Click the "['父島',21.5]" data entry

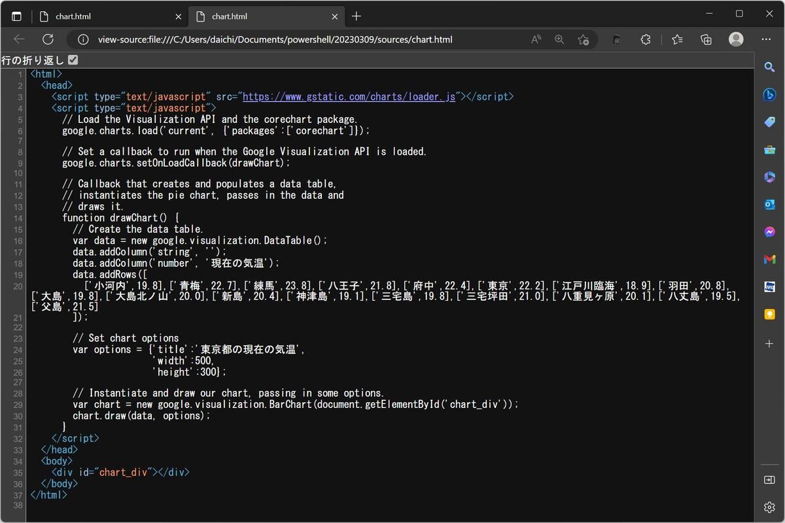point(64,307)
